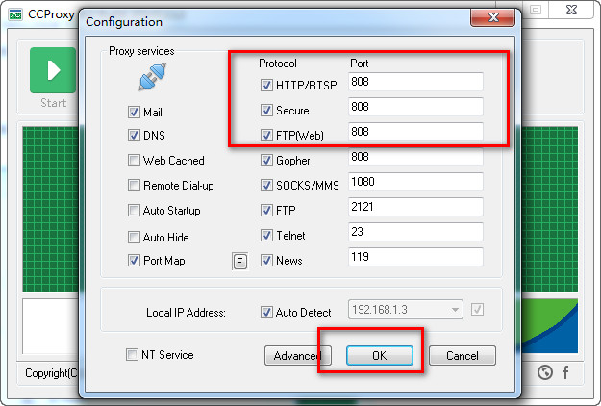This screenshot has height=406, width=601.
Task: Click the Cancel button
Action: (463, 356)
